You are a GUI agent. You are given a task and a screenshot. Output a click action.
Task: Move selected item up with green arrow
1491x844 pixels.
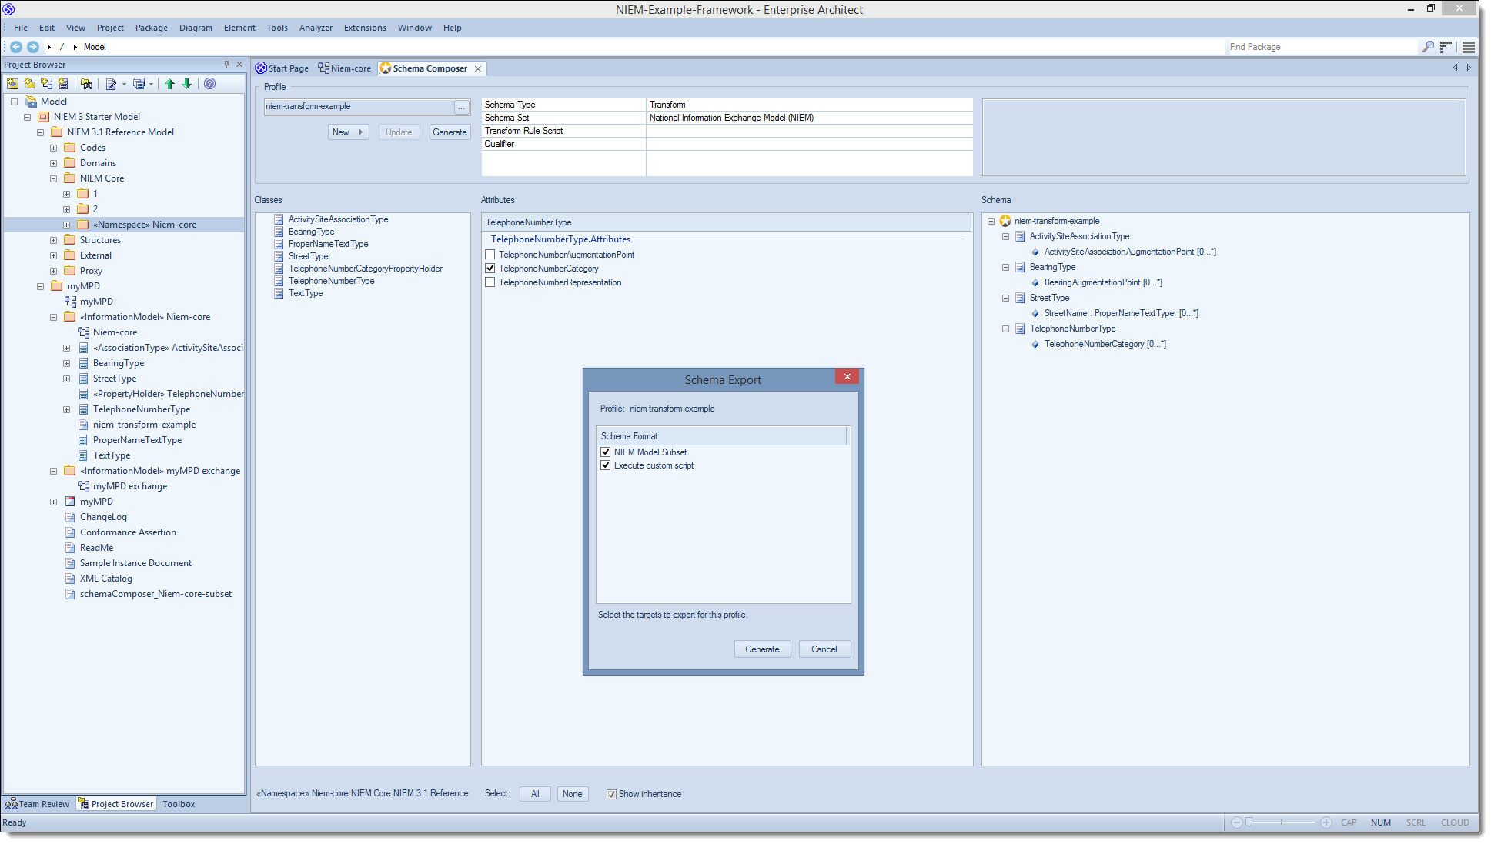click(x=170, y=84)
